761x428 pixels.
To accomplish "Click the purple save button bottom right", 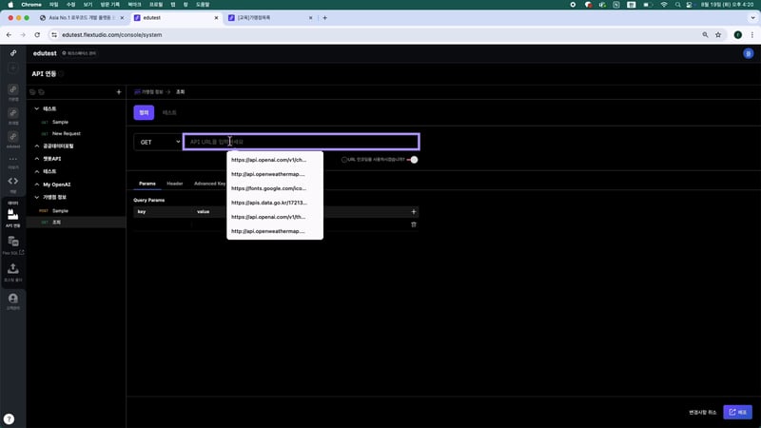I will [x=737, y=412].
